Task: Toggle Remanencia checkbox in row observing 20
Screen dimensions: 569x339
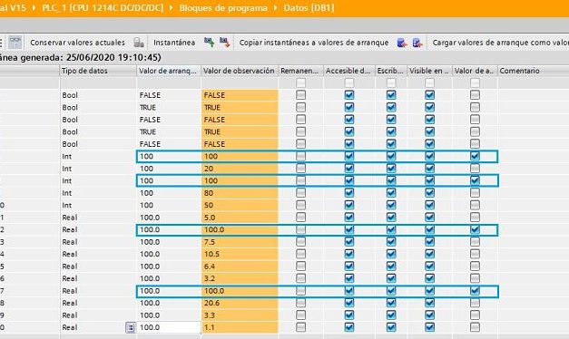Action: coord(300,169)
